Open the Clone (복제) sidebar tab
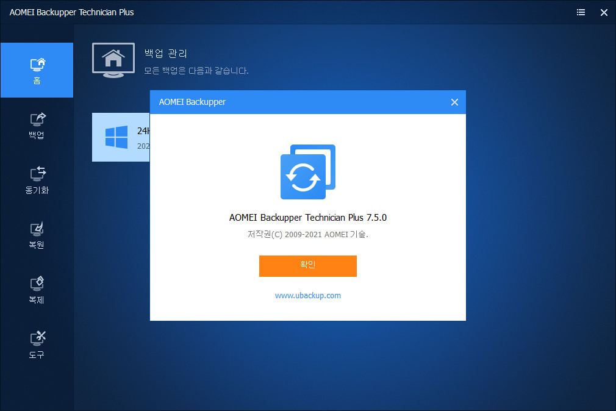The height and width of the screenshot is (411, 616). point(37,291)
